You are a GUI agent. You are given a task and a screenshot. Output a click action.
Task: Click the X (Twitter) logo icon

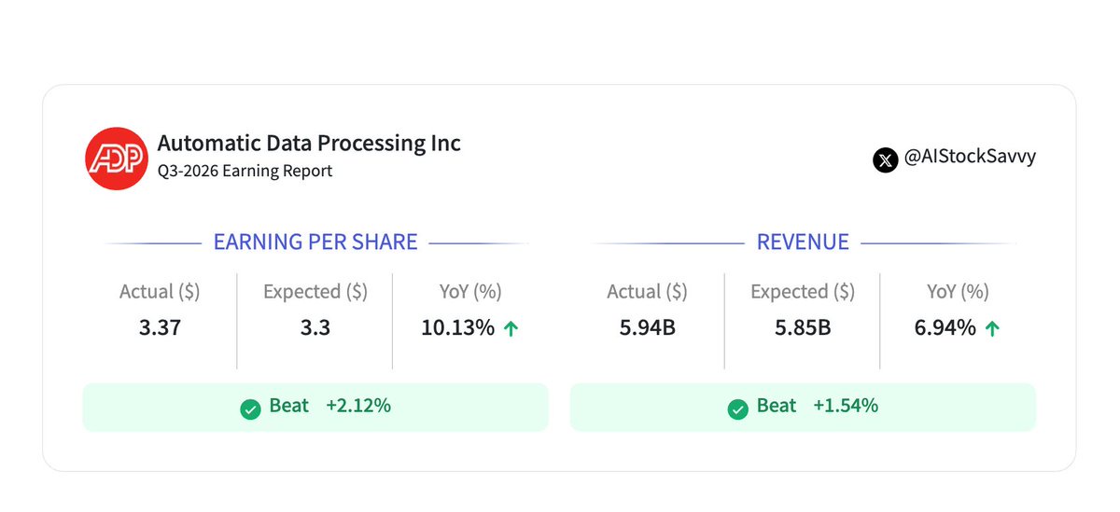[885, 159]
